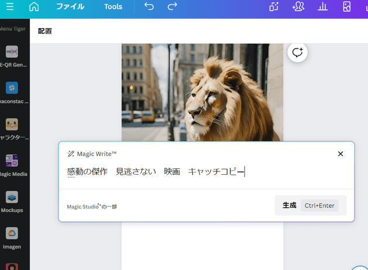
Task: Open the ファイル menu
Action: [70, 7]
